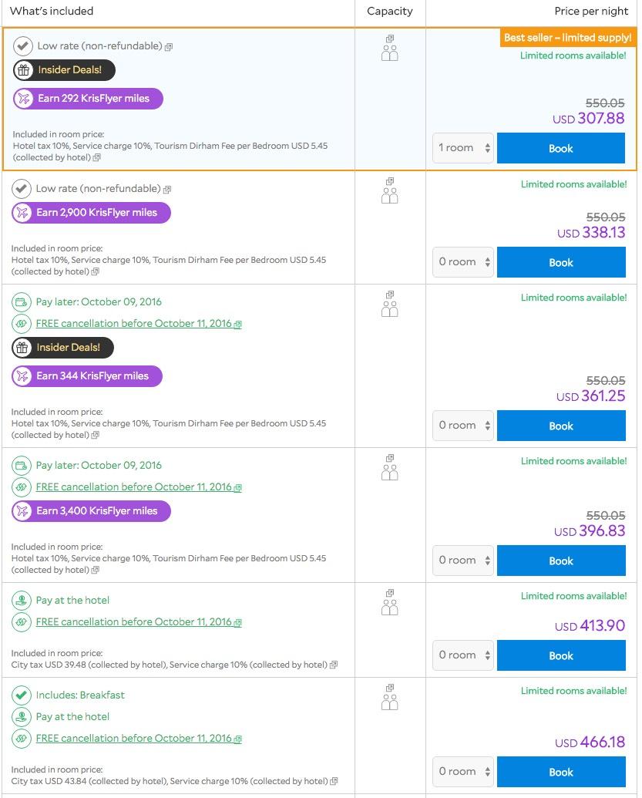The width and height of the screenshot is (642, 798).
Task: Click airplane icon on Earn 3,400 KrisFlyer miles
Action: pyautogui.click(x=22, y=511)
